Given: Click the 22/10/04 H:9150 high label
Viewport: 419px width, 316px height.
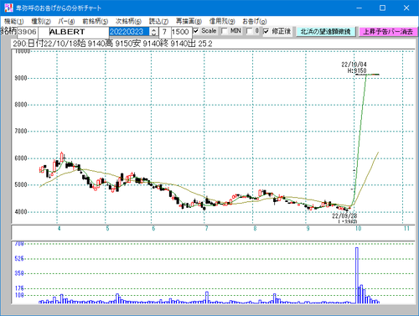Looking at the screenshot, I should tap(354, 68).
